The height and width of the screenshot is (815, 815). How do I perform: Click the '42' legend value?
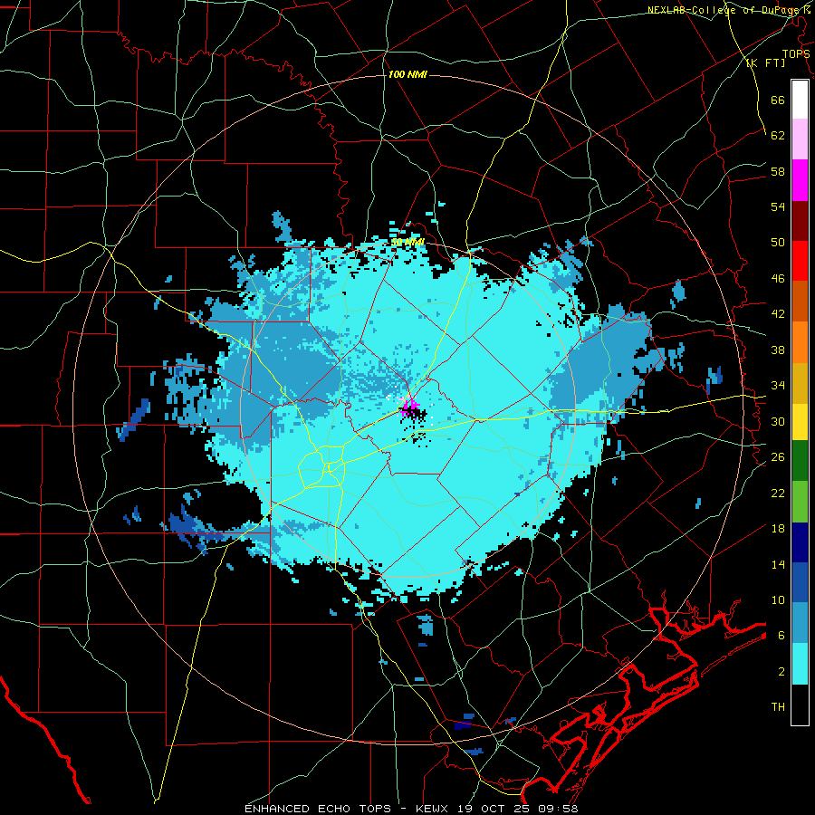tap(778, 314)
